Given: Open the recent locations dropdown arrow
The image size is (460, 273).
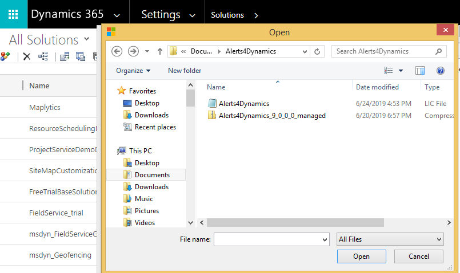Looking at the screenshot, I should (x=147, y=51).
